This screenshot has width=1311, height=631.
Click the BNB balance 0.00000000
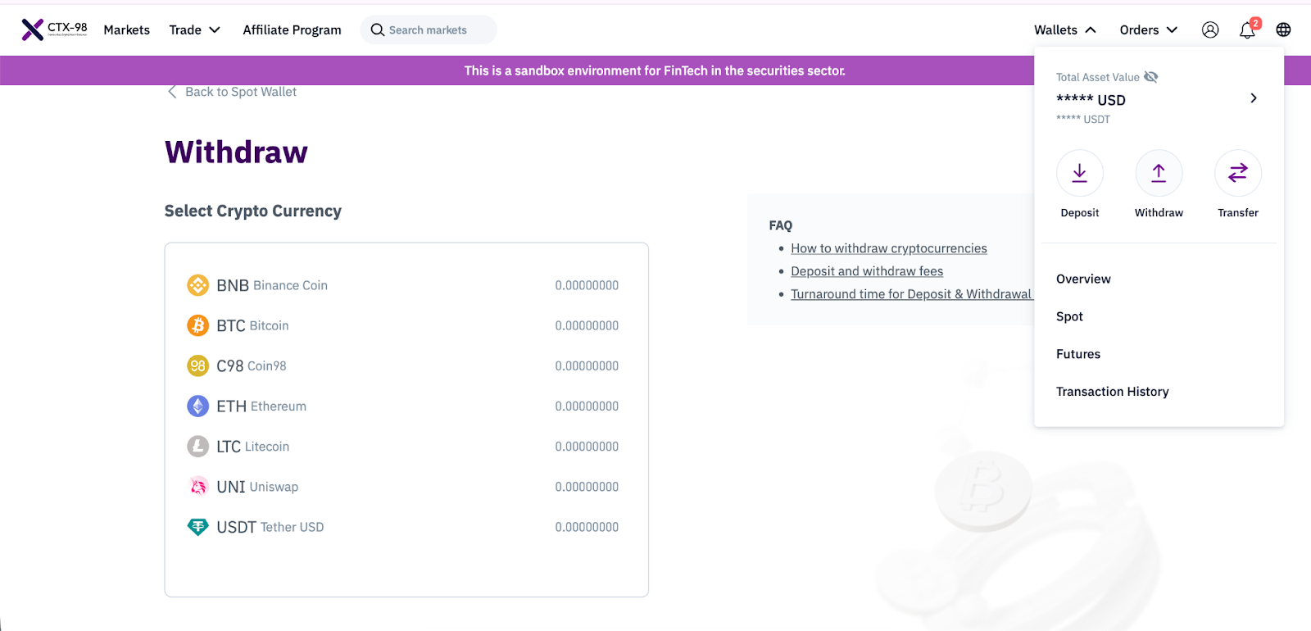tap(587, 285)
